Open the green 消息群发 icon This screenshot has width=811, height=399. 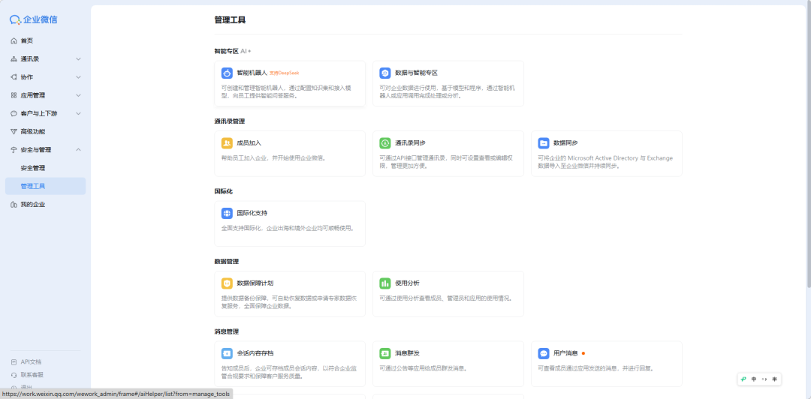tap(384, 353)
